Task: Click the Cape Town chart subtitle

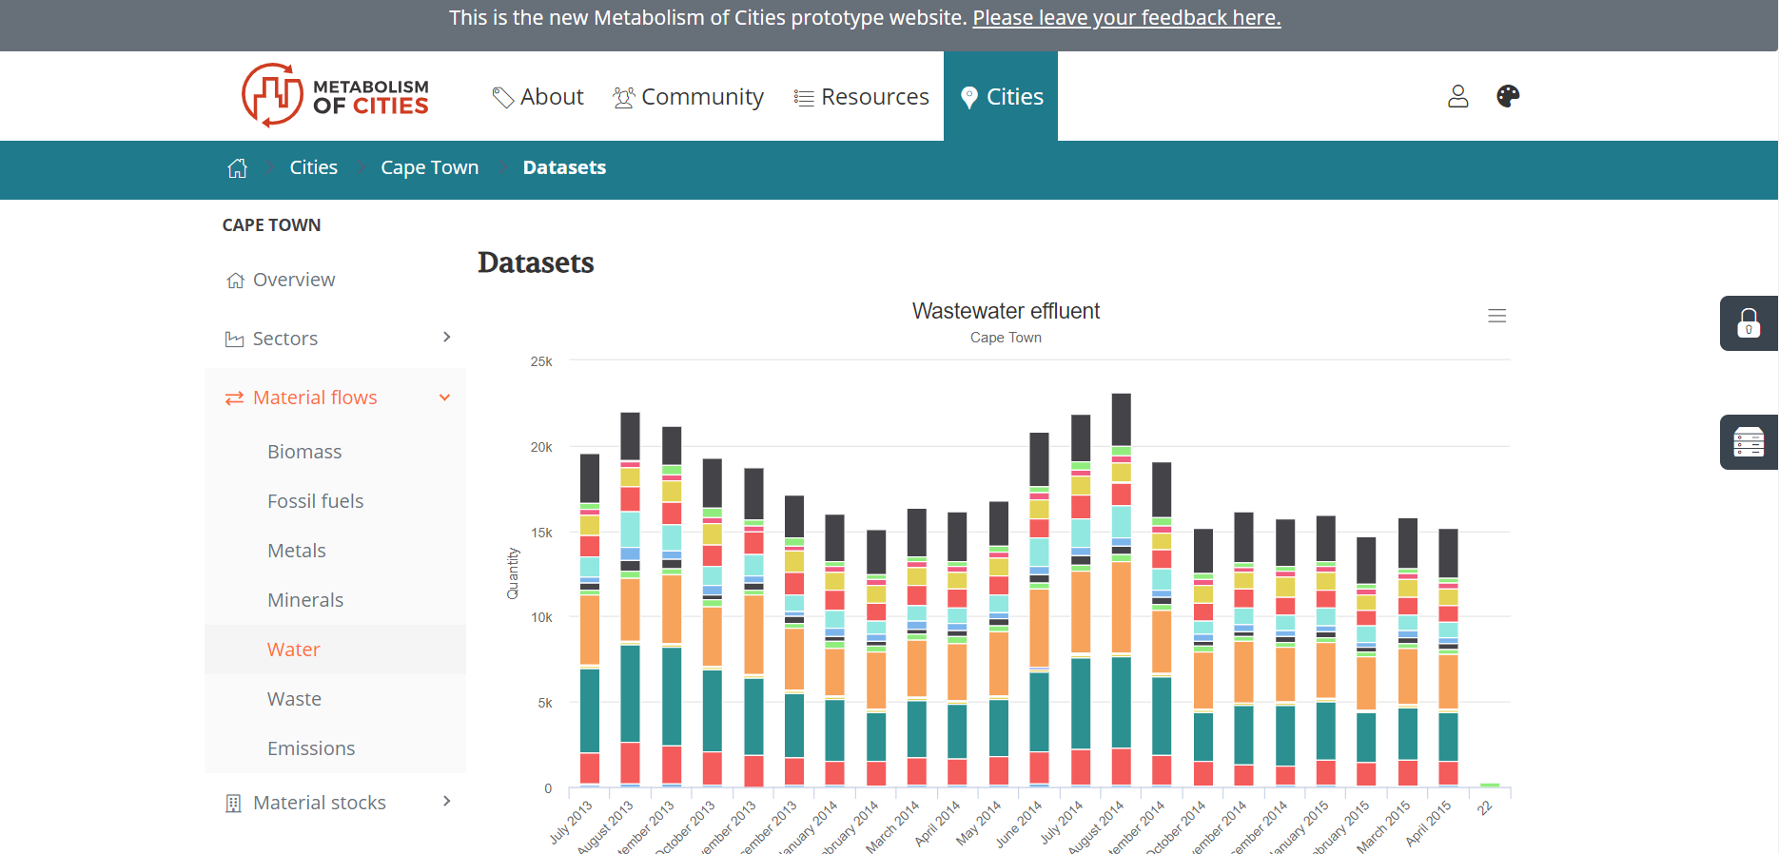Action: pyautogui.click(x=1006, y=338)
